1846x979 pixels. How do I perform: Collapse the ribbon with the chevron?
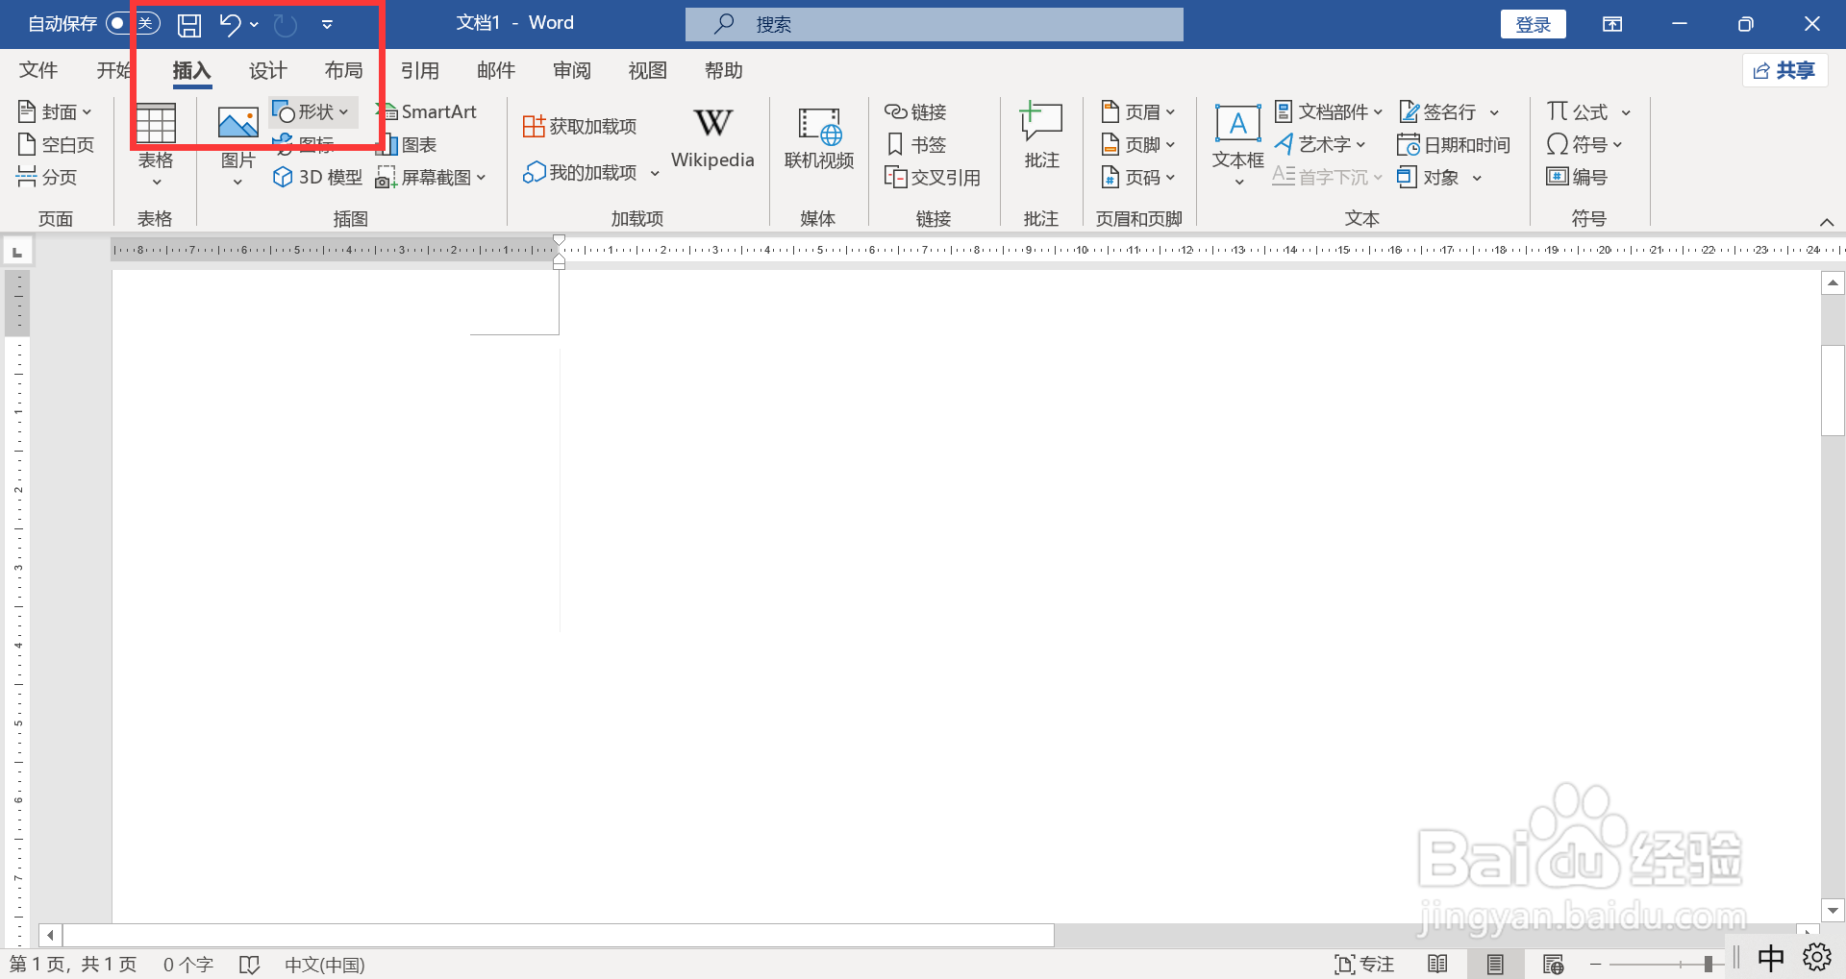point(1827,222)
